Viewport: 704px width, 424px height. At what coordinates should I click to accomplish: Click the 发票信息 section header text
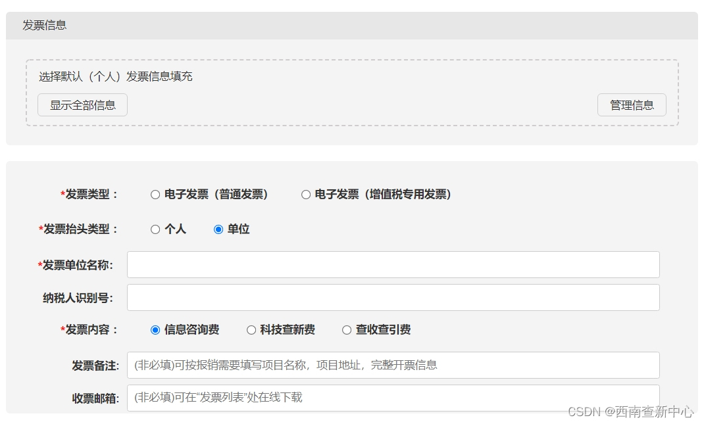coord(45,25)
